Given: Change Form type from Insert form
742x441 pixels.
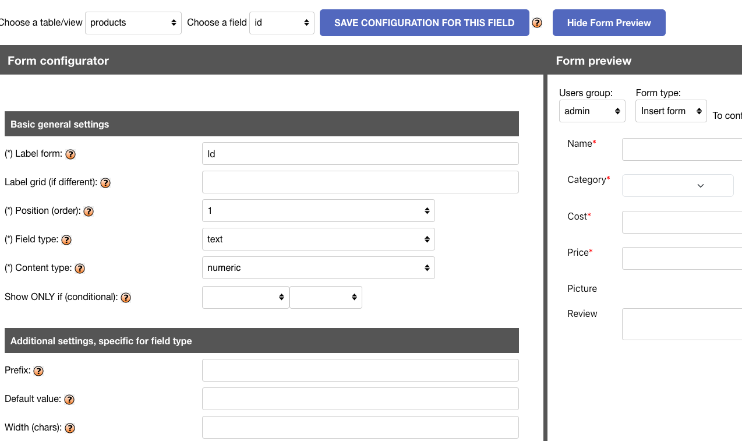Looking at the screenshot, I should 671,111.
